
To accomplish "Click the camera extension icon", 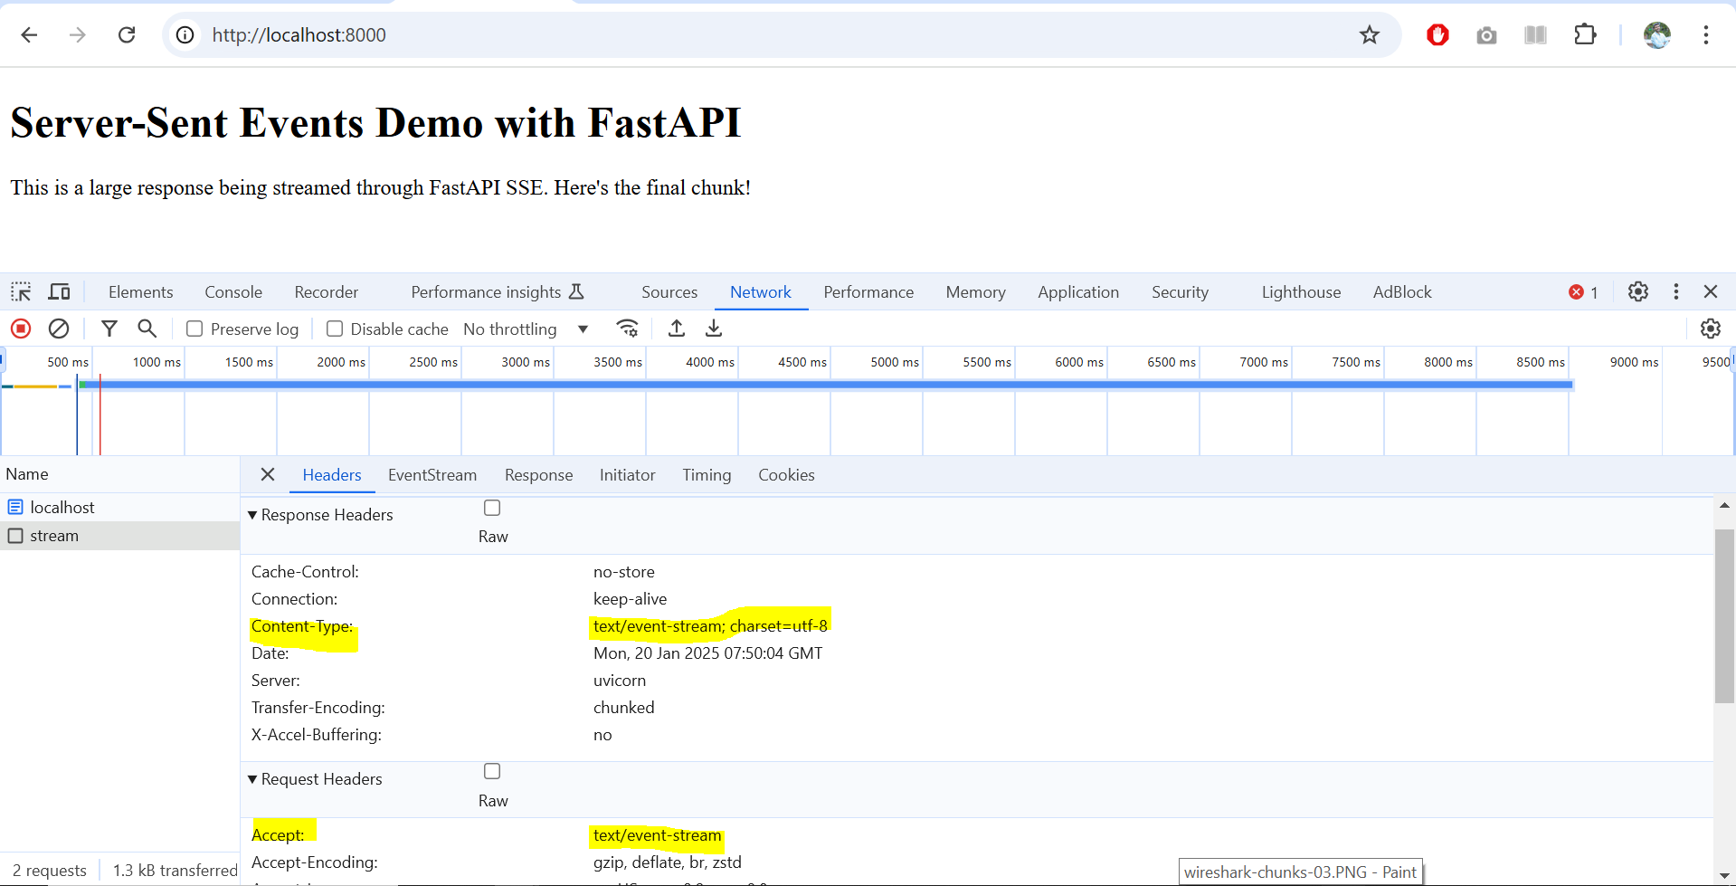I will pyautogui.click(x=1486, y=35).
